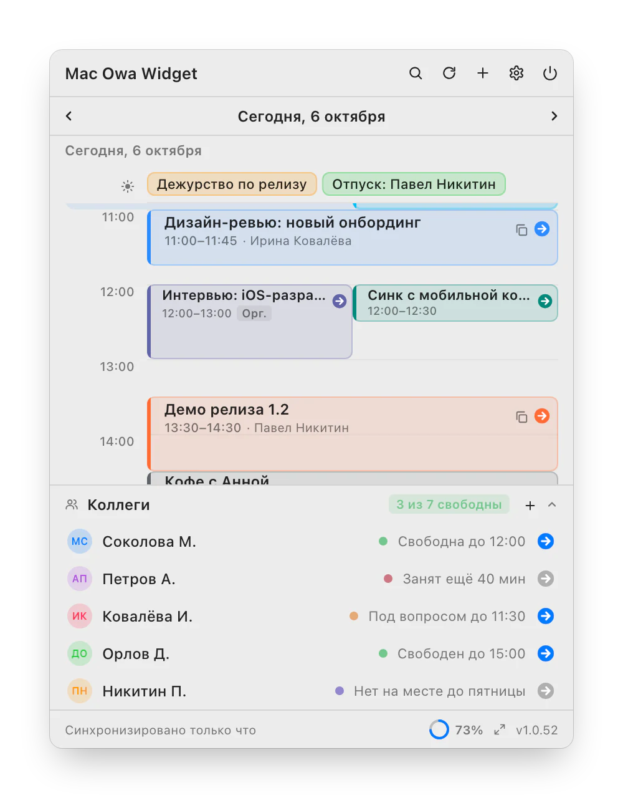
Task: Click the Коллеги section heading
Action: pos(119,505)
